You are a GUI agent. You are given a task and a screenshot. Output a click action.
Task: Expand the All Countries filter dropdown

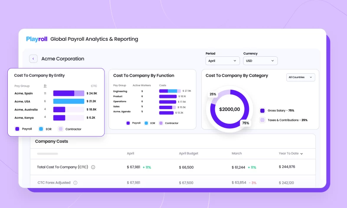click(x=301, y=77)
